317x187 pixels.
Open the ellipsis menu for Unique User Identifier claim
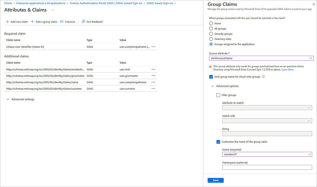click(153, 47)
